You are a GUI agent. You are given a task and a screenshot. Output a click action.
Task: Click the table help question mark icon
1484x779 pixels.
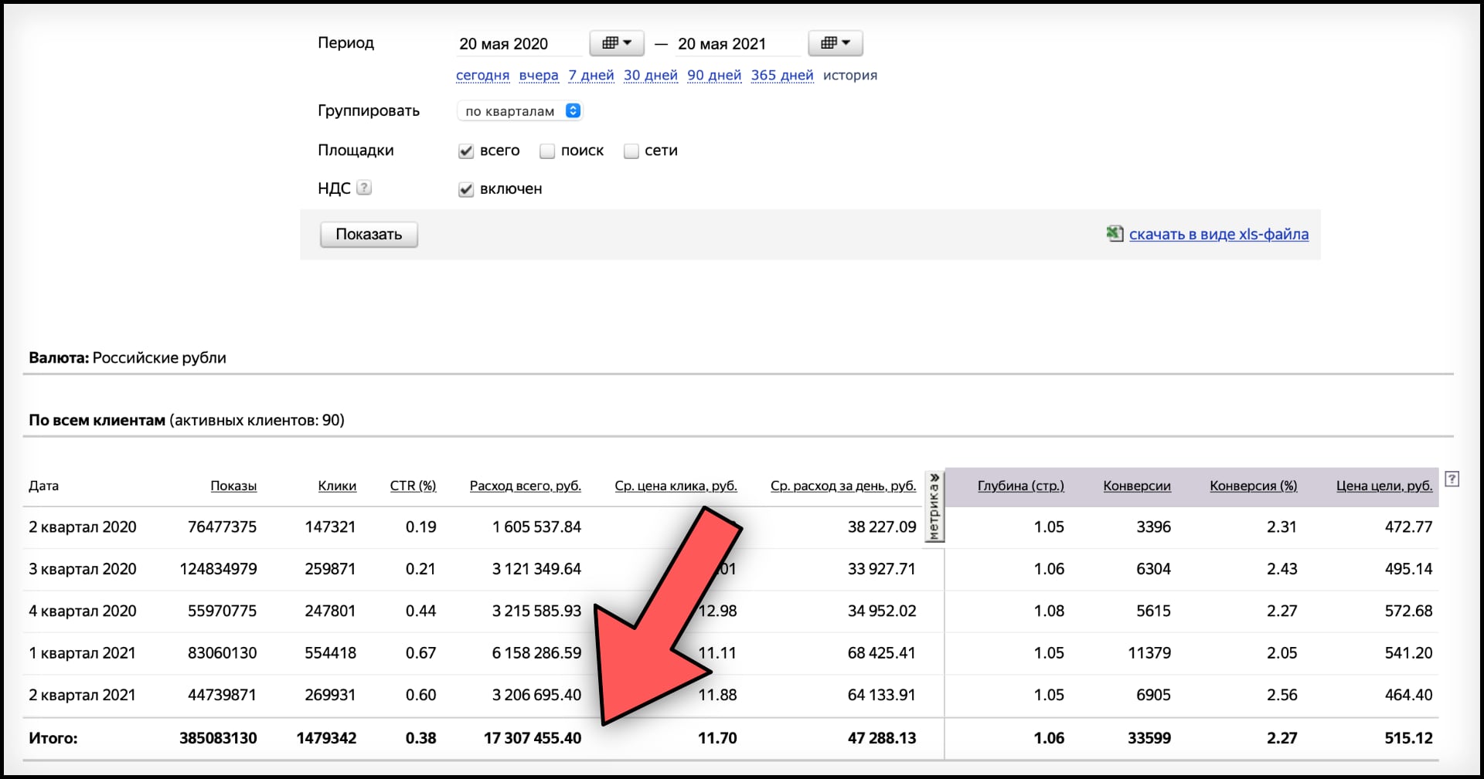[1452, 479]
